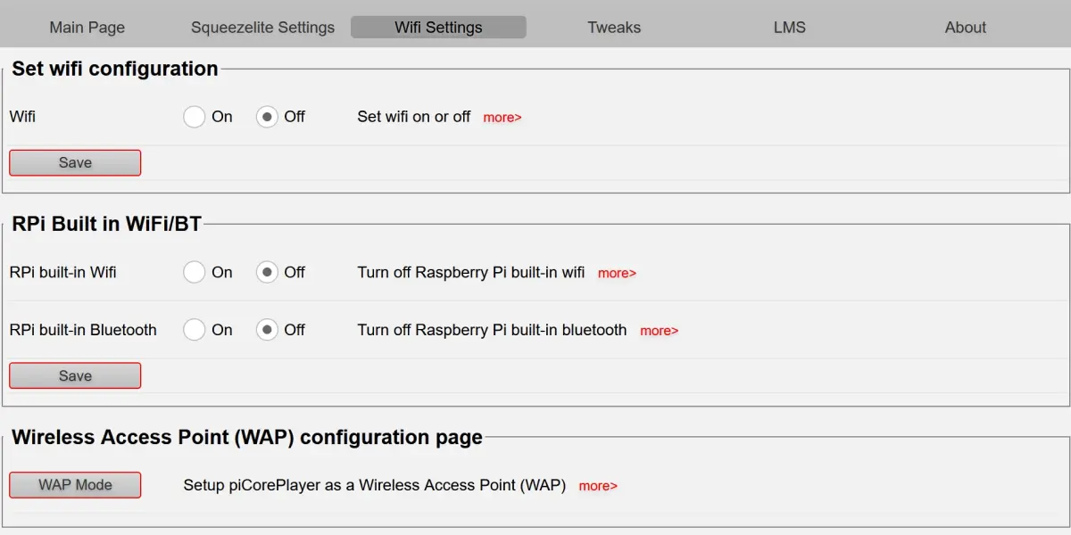Click 'Turn off Raspberry Pi built-in wifi' text
Image resolution: width=1071 pixels, height=535 pixels.
click(471, 273)
